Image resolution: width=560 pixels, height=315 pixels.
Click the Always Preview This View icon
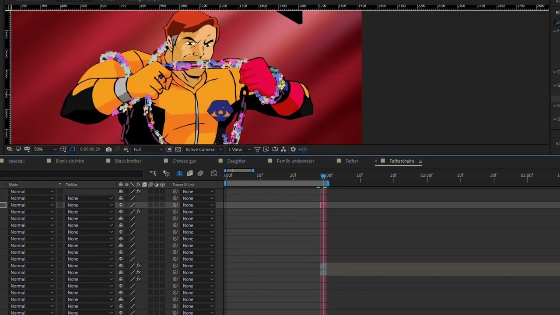[10, 149]
